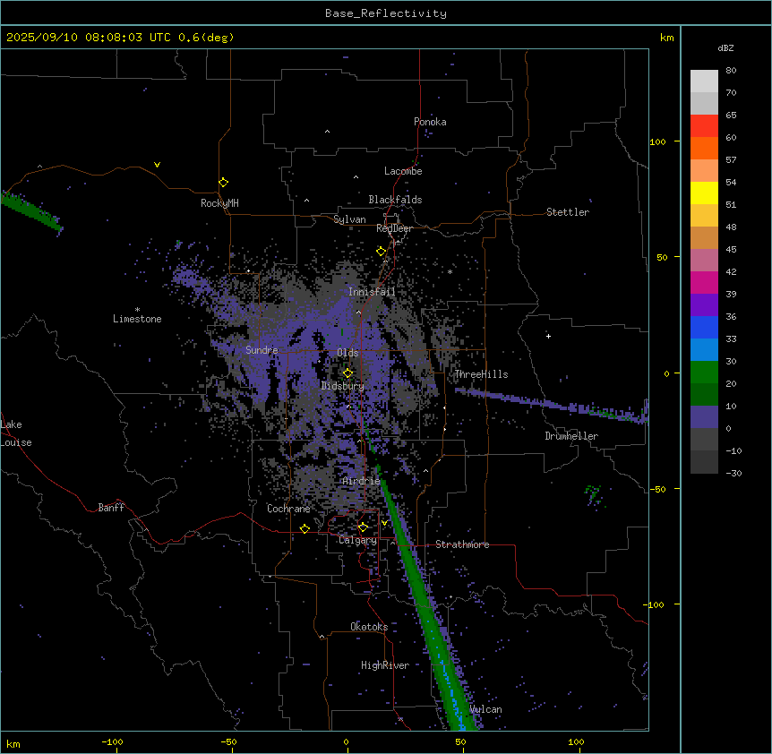
Task: Click the Lacombe label
Action: tap(403, 171)
